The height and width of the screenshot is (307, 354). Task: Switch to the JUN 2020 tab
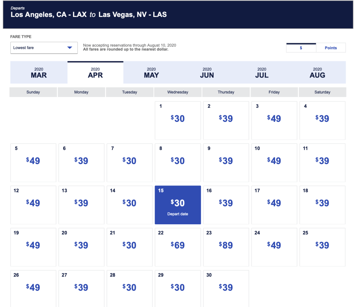207,73
